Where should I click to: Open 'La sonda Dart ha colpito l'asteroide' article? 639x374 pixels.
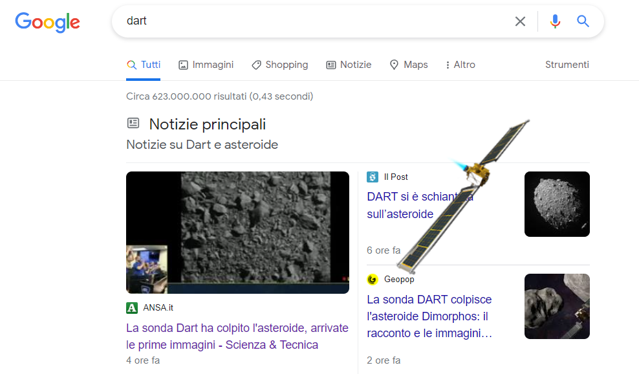point(237,336)
